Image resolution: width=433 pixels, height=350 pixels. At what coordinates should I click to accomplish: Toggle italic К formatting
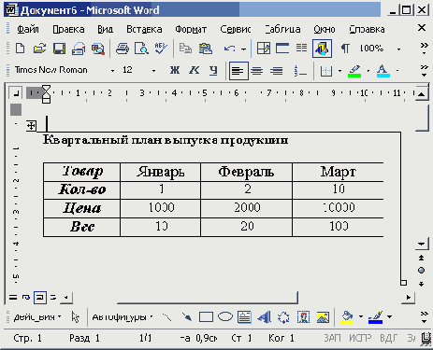194,70
